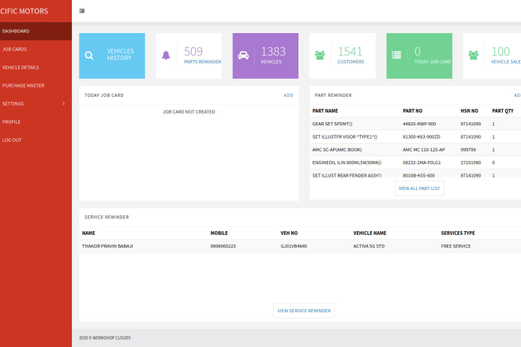521x347 pixels.
Task: Click the FREE SERVICE type cell
Action: 455,246
